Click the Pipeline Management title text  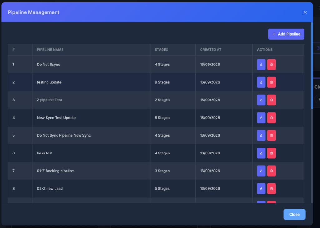(34, 12)
